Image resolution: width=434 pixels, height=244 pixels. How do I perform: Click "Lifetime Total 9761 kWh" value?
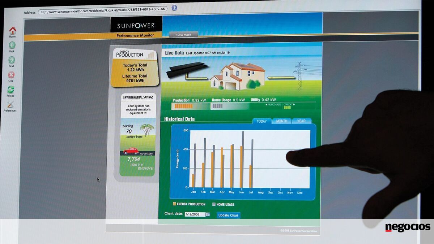(x=135, y=78)
